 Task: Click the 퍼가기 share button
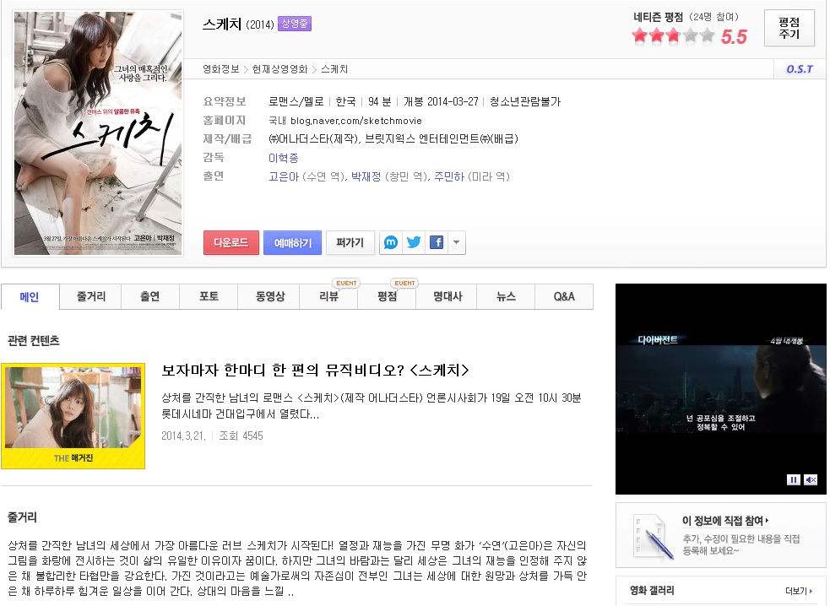point(350,242)
